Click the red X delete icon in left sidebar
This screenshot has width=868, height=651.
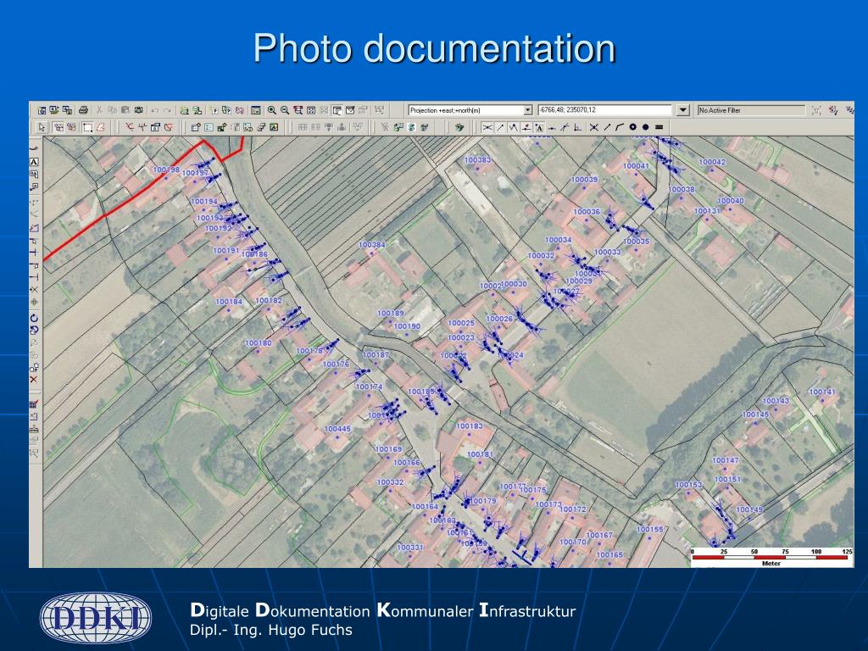tap(34, 379)
